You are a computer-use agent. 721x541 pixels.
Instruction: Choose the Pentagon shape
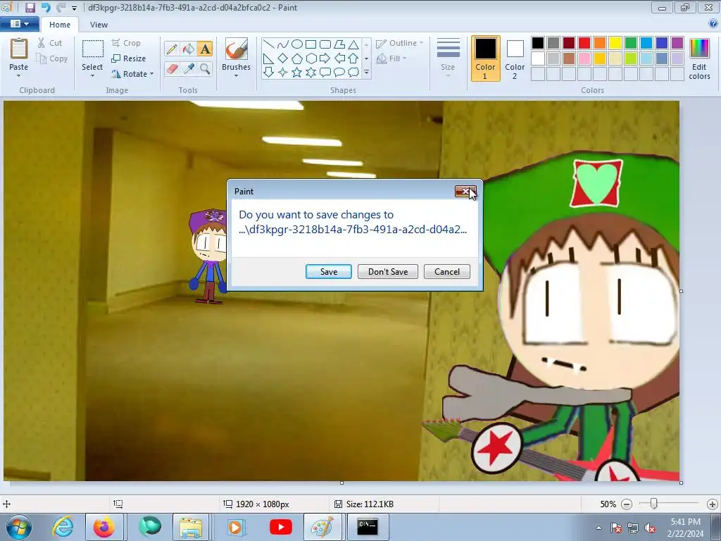click(297, 58)
